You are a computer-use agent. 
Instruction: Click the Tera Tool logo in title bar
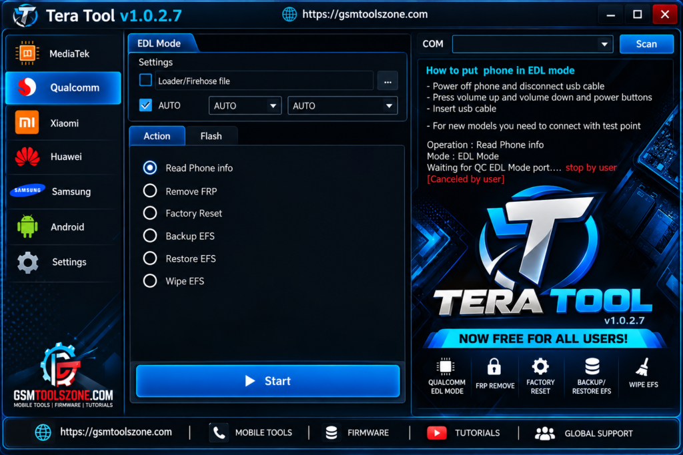[25, 16]
